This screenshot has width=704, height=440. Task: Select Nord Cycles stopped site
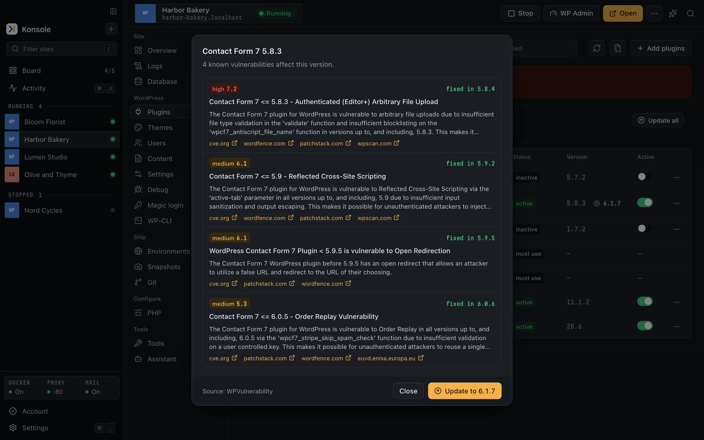pos(62,210)
